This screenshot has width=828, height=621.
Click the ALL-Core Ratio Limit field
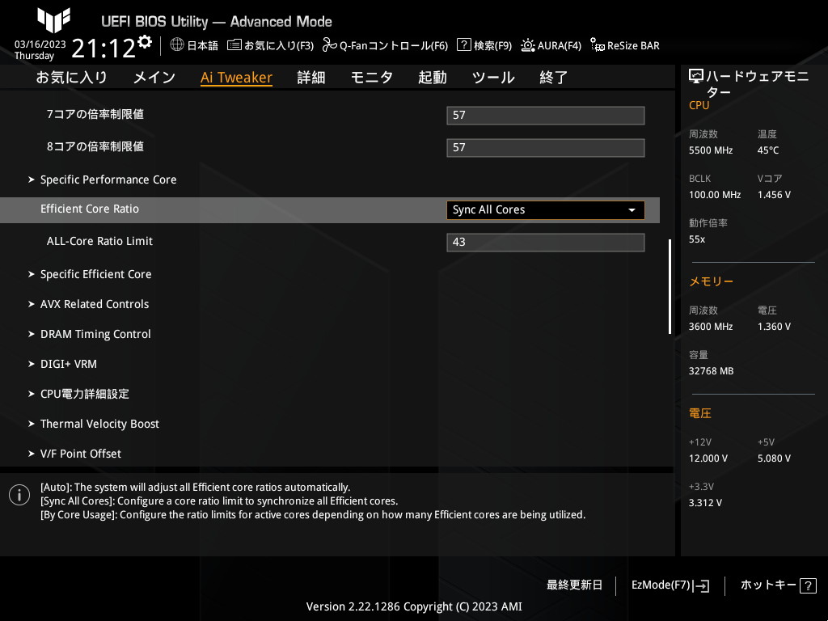546,243
